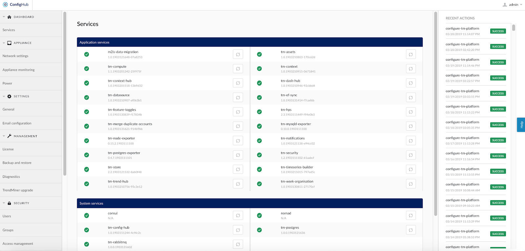This screenshot has height=251, width=525.
Task: Open Email configuration
Action: pyautogui.click(x=31, y=123)
